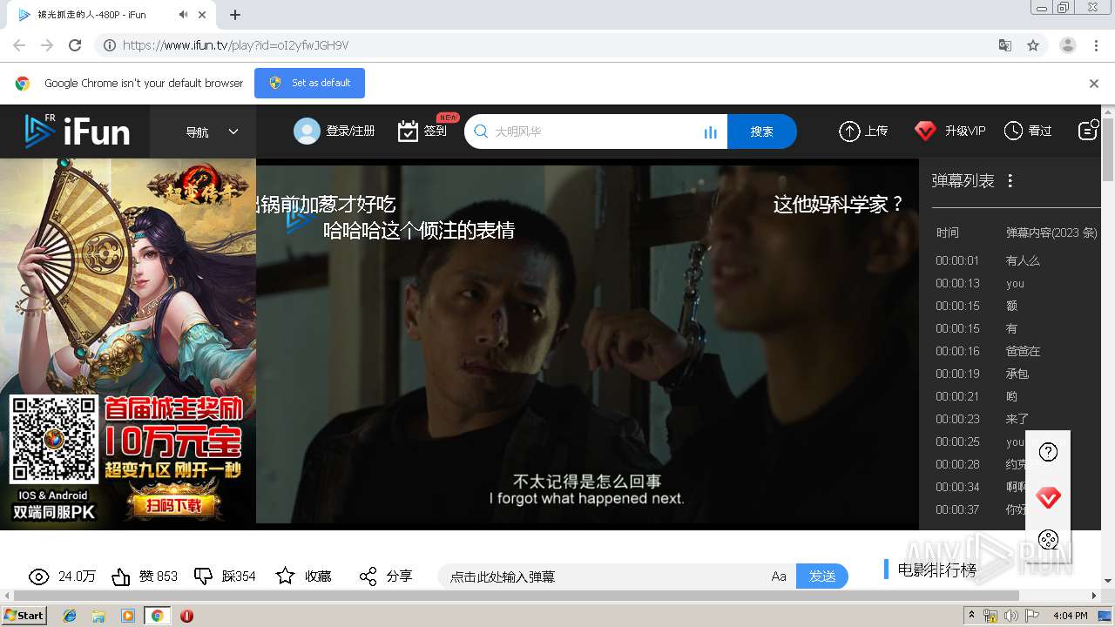Click the 搜索 search button
The height and width of the screenshot is (627, 1115).
(761, 131)
